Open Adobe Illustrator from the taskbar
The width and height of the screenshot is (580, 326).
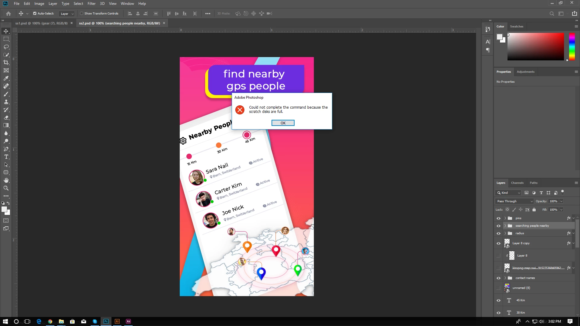tap(117, 321)
